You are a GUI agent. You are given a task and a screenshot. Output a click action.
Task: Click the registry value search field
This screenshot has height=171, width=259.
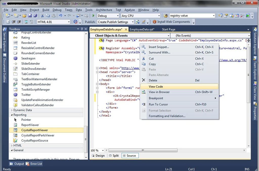(190, 16)
